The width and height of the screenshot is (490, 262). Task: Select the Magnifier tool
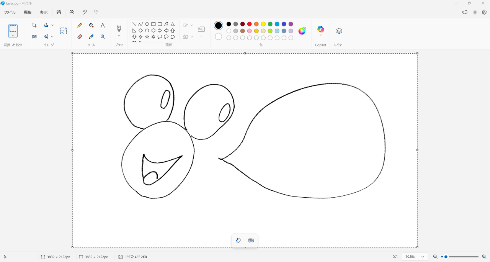pyautogui.click(x=103, y=37)
